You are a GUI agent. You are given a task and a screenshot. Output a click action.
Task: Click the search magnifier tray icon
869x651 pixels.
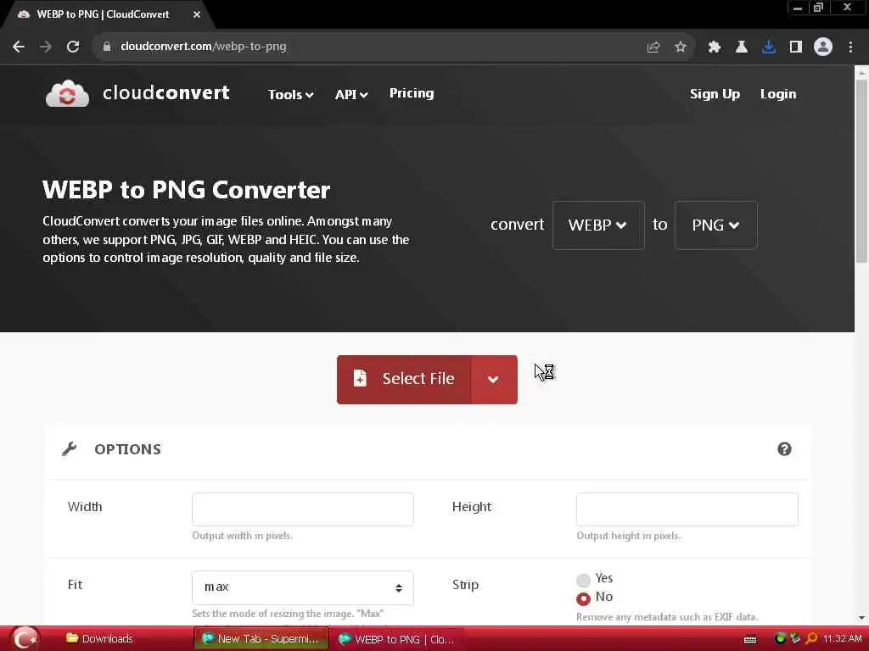click(811, 638)
